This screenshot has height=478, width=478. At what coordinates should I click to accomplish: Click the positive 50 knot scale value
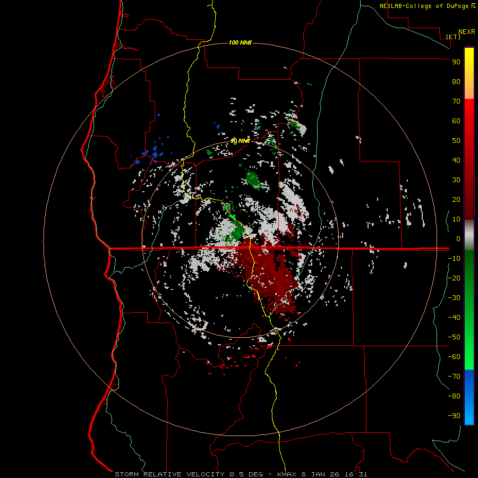456,141
